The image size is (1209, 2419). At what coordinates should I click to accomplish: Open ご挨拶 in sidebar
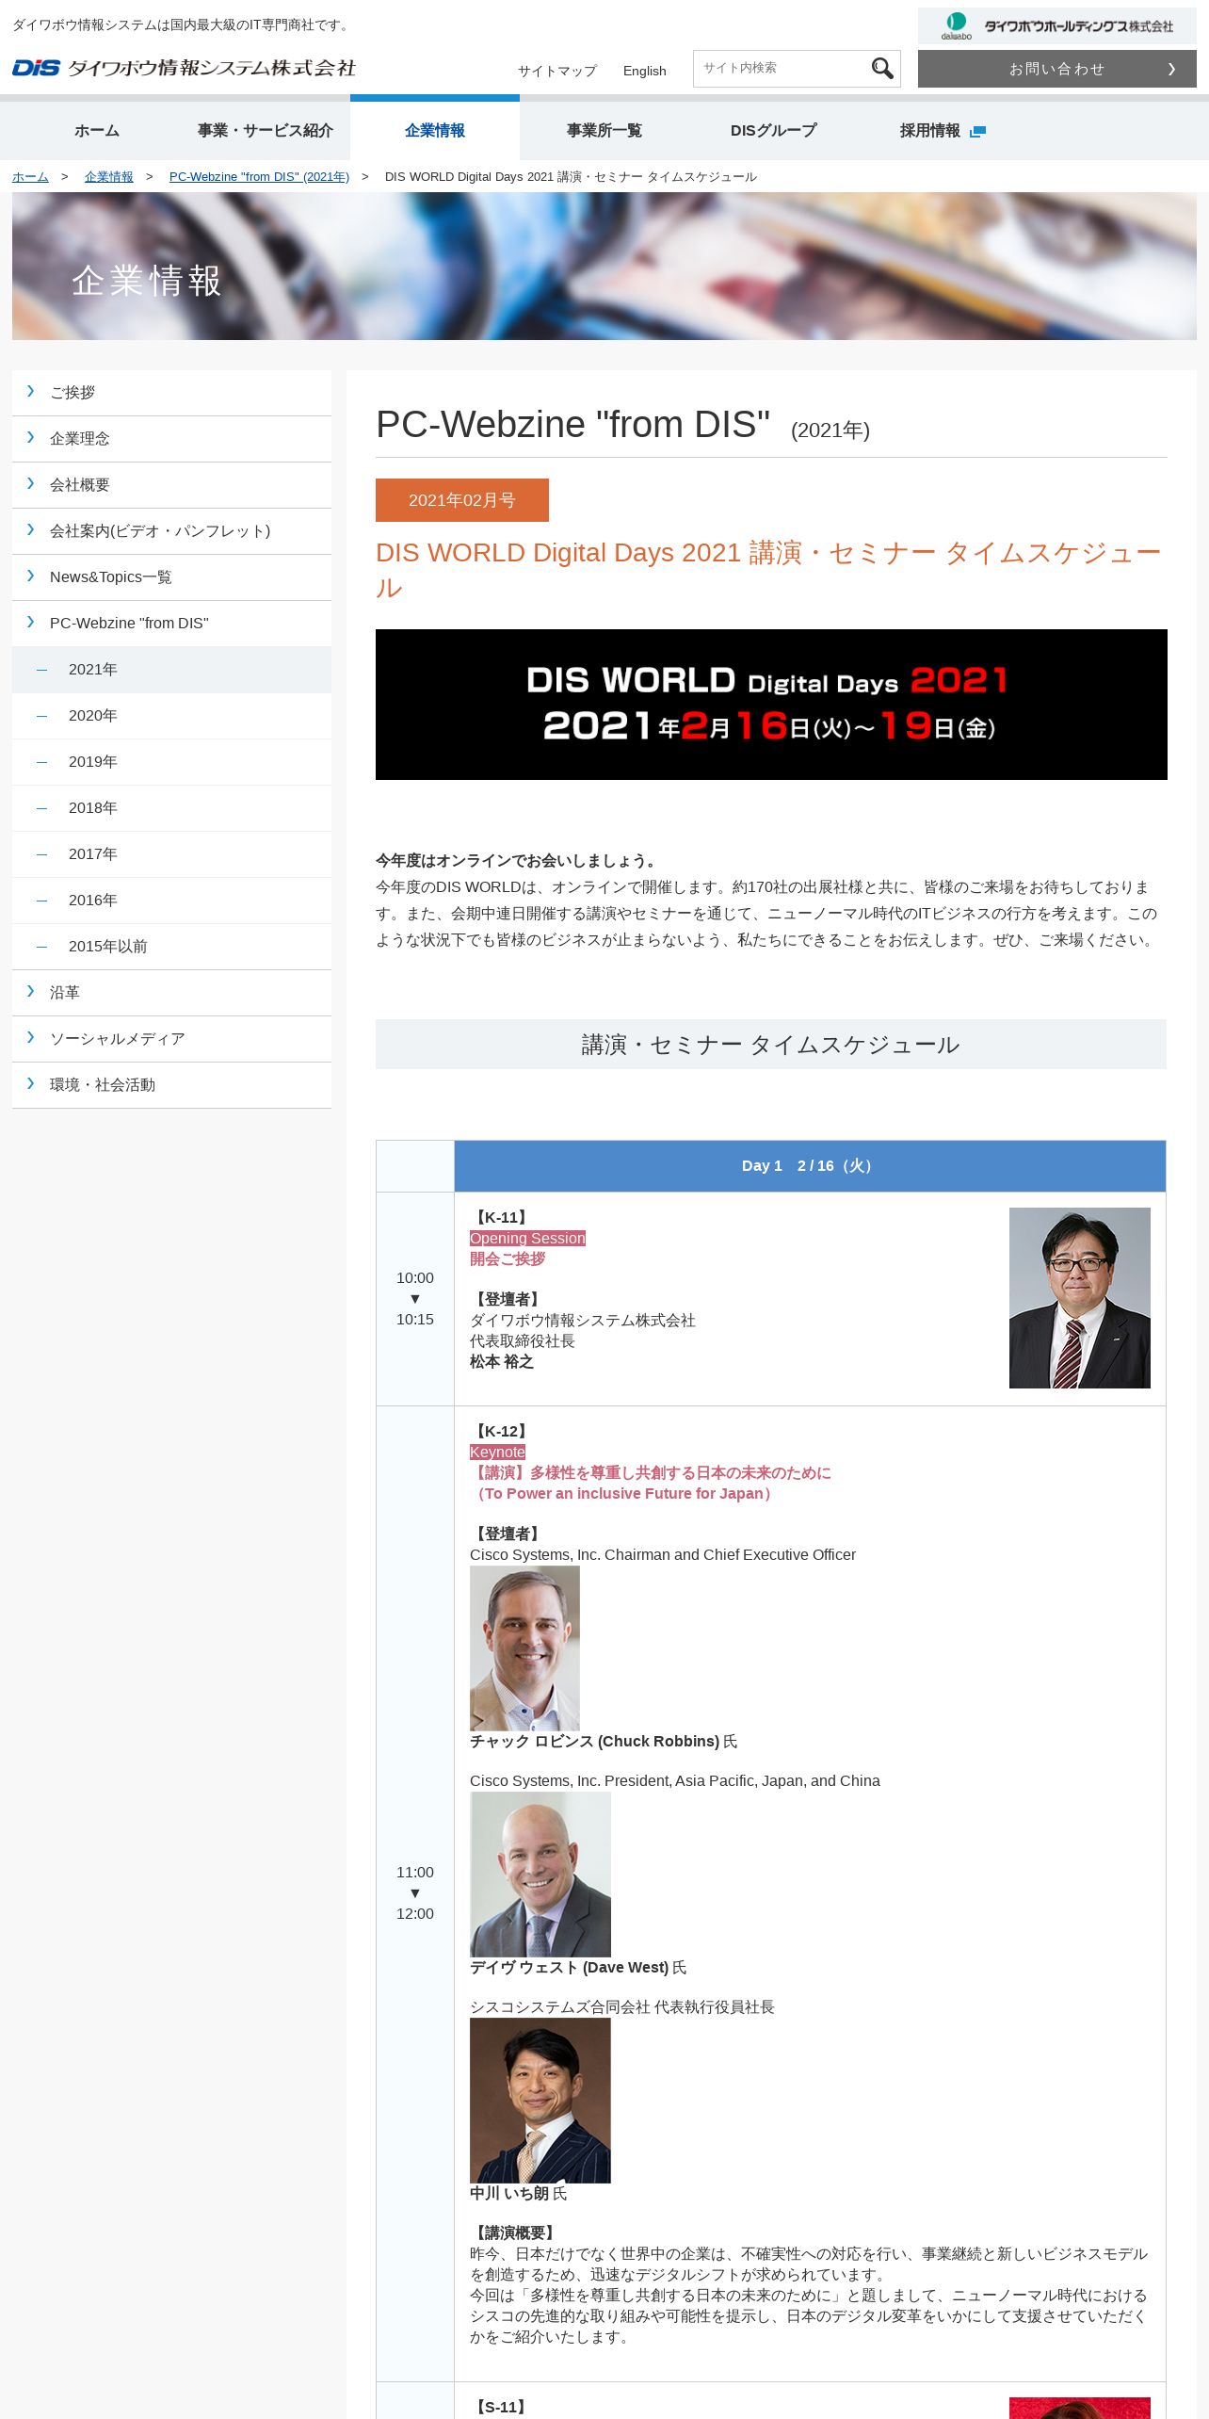[x=171, y=393]
